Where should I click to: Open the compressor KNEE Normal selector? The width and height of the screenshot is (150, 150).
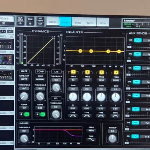click(x=40, y=79)
